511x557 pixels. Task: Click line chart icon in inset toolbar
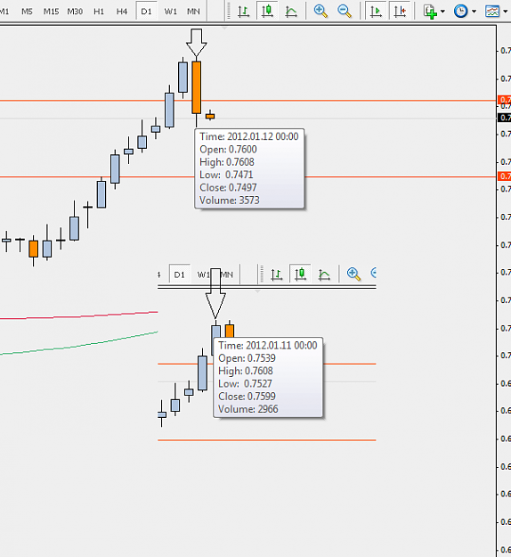tap(324, 274)
